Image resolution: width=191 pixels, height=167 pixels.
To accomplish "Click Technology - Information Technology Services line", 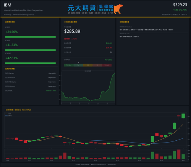I will (19, 14).
